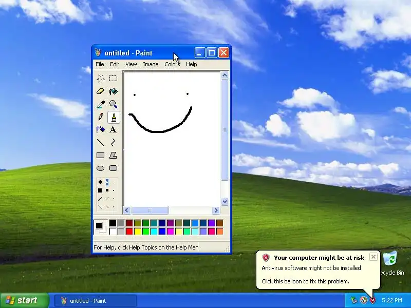Click the canvas scroll down arrow
411x308 pixels.
pos(225,201)
